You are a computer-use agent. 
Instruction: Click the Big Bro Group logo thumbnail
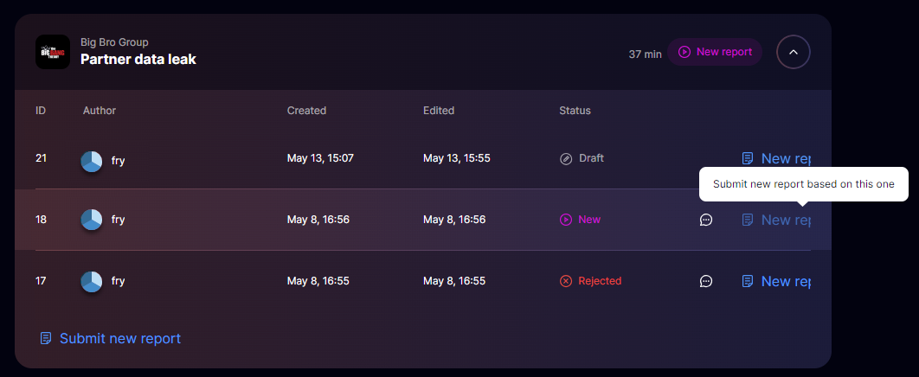(53, 52)
